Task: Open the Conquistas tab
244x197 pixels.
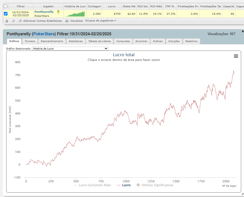Action: 123,41
